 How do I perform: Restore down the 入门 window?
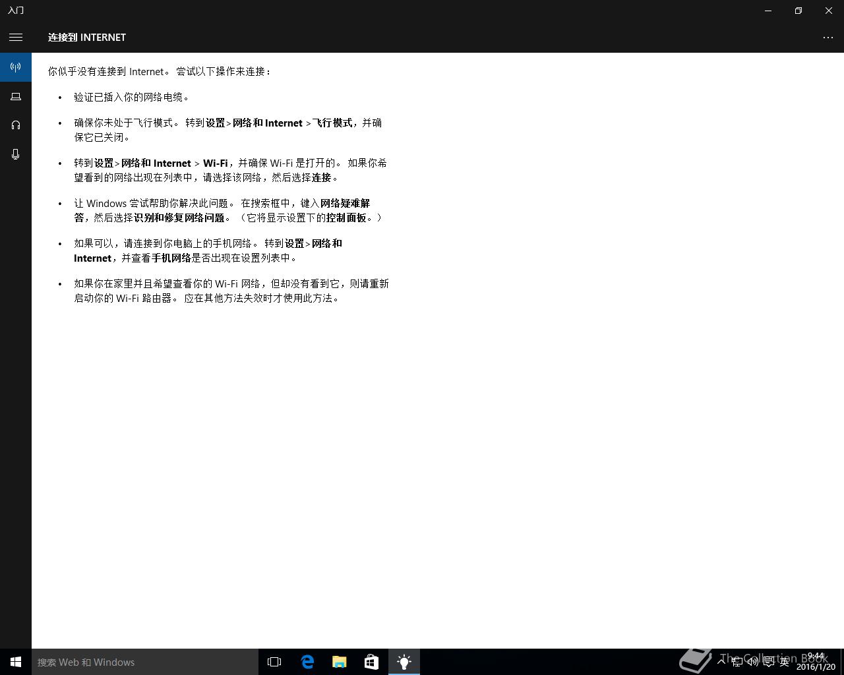(799, 11)
